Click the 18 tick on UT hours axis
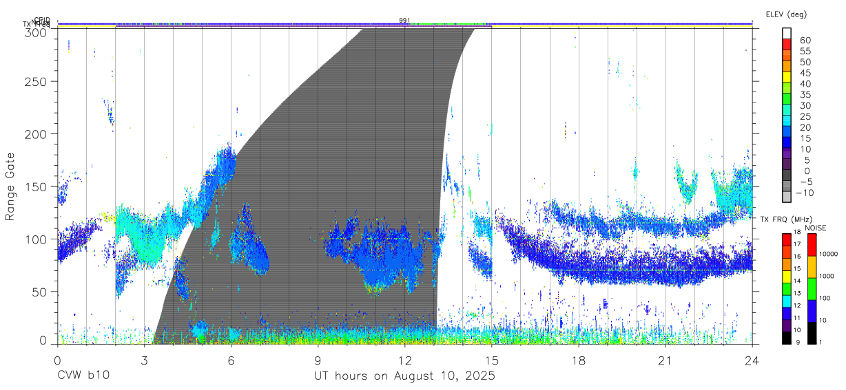The height and width of the screenshot is (390, 846). pos(579,360)
